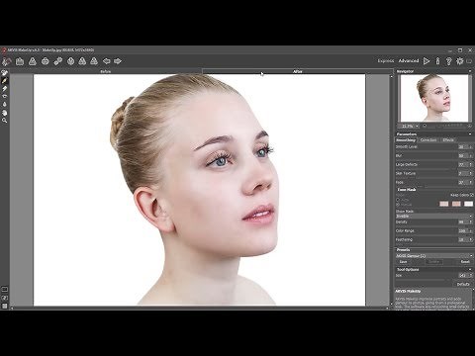The image size is (475, 356).
Task: Click the Reset preset button
Action: pyautogui.click(x=465, y=262)
